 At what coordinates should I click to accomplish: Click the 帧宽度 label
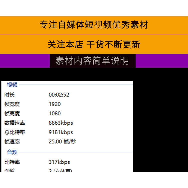[x=12, y=104]
